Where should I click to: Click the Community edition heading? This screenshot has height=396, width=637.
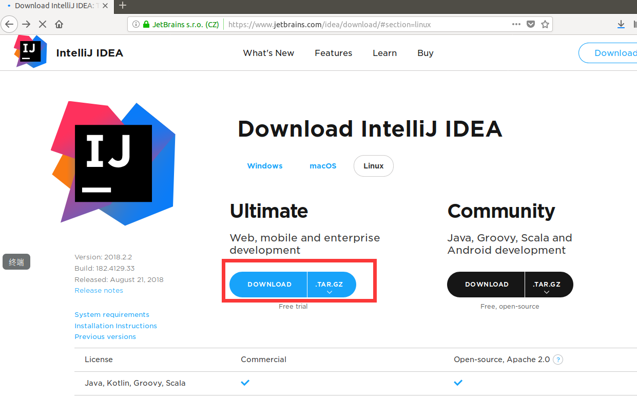[501, 211]
